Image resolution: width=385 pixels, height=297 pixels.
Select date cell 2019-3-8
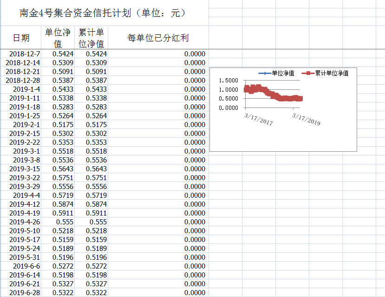coord(21,160)
